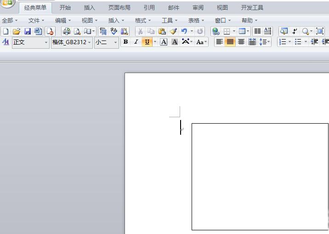The image size is (329, 234).
Task: Click the Borders grid icon
Action: coord(227,31)
